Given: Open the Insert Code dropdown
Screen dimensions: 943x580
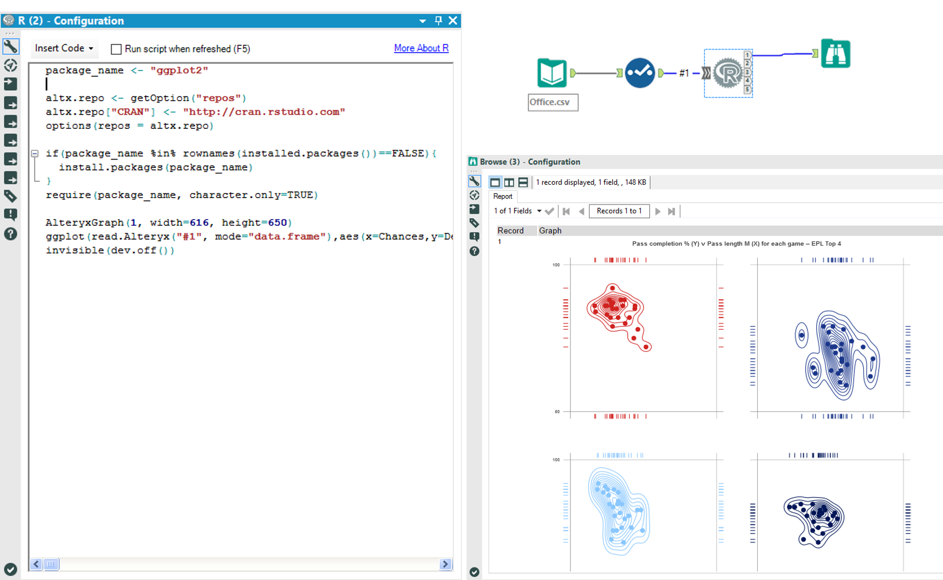Looking at the screenshot, I should click(x=64, y=49).
